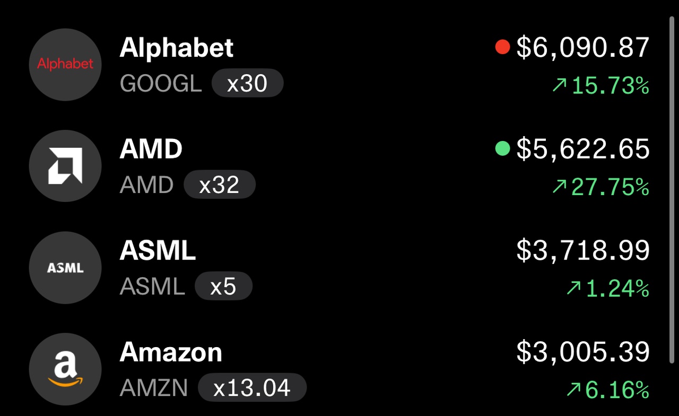
Task: Select the x32 shares badge for AMD
Action: (220, 185)
